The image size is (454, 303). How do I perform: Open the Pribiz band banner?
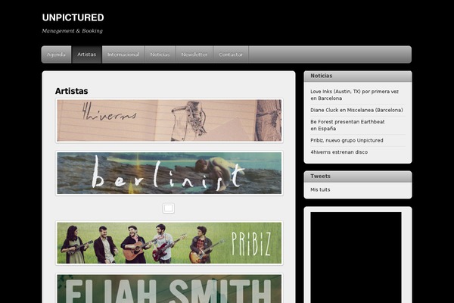click(169, 243)
